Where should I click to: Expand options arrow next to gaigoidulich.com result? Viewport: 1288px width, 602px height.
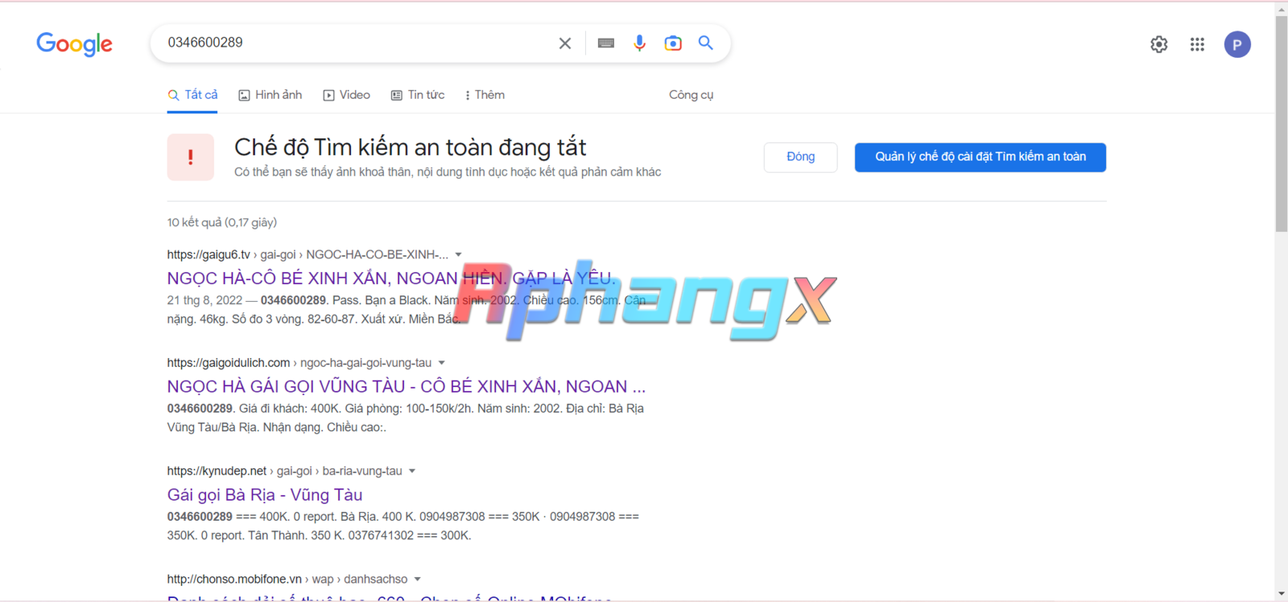[441, 363]
